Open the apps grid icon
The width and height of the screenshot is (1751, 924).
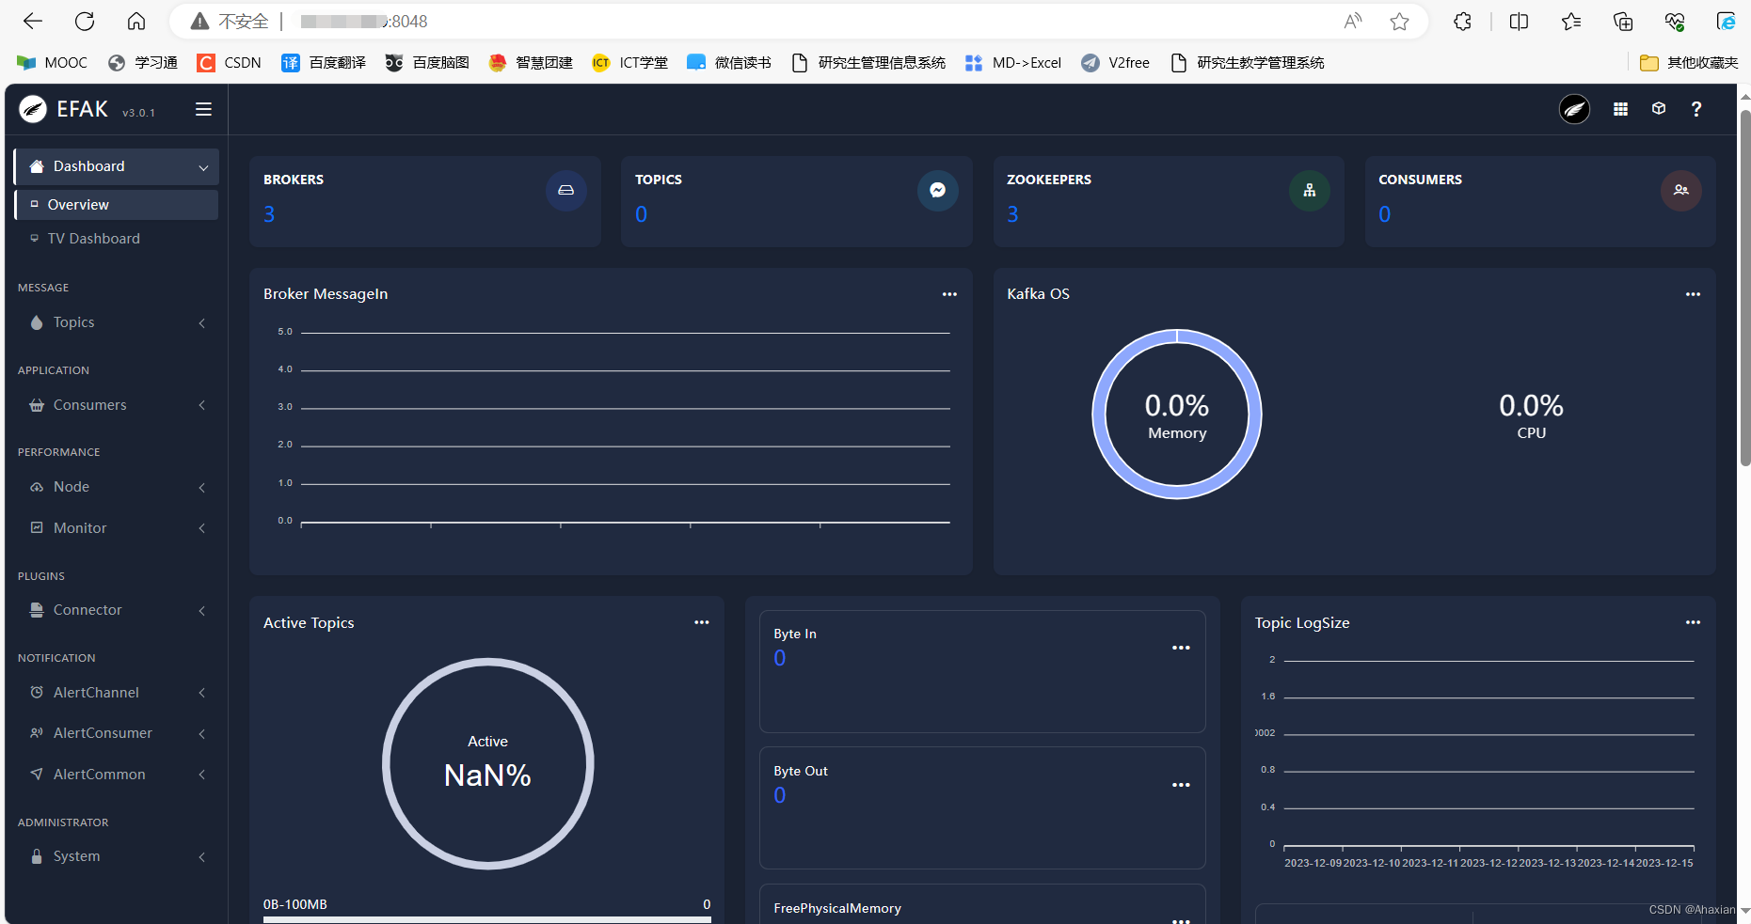click(x=1620, y=109)
